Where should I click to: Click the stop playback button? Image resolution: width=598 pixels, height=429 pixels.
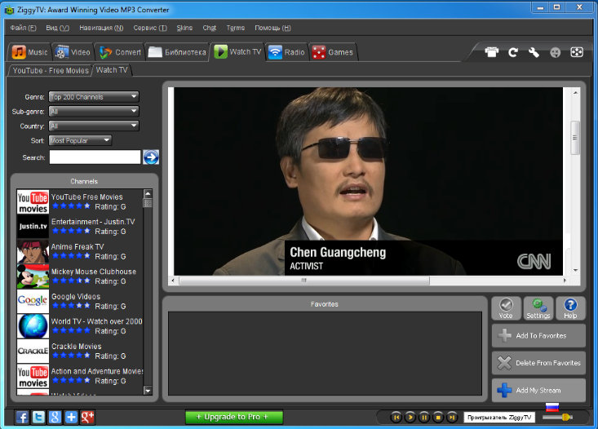point(438,418)
